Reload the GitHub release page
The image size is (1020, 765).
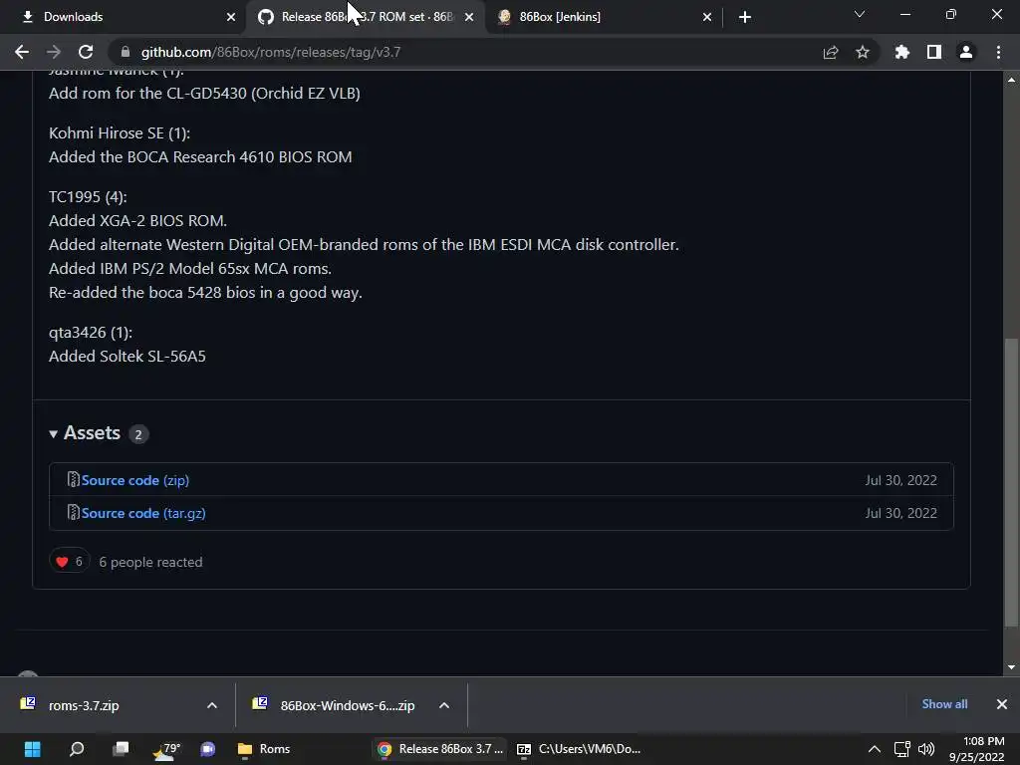(x=86, y=52)
